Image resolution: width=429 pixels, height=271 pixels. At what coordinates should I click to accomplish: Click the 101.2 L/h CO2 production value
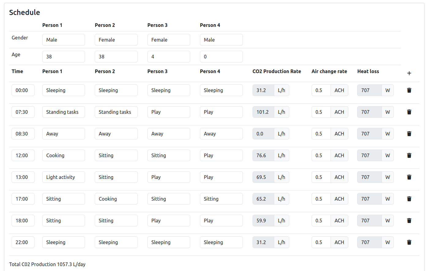click(263, 112)
